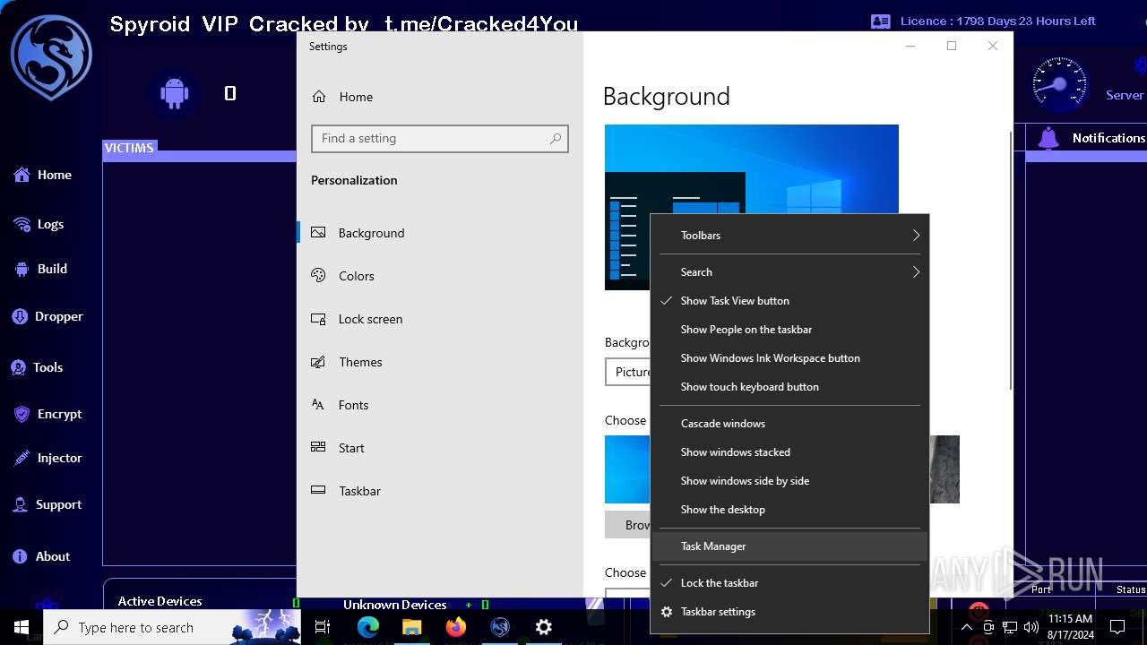Choose Show windows side by side
Image resolution: width=1147 pixels, height=645 pixels.
789,481
